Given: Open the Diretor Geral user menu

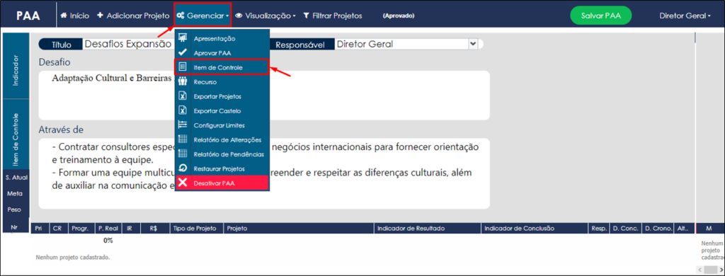Looking at the screenshot, I should pos(685,16).
